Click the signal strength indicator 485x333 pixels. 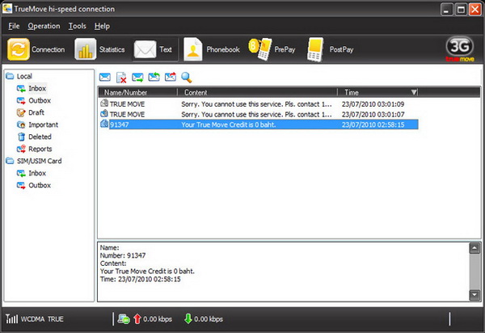click(x=12, y=318)
